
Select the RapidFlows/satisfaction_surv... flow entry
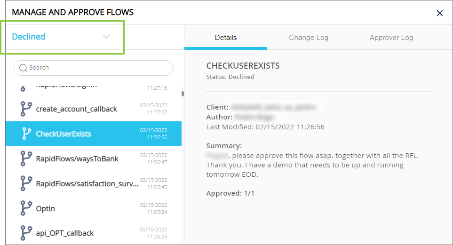[x=87, y=183]
